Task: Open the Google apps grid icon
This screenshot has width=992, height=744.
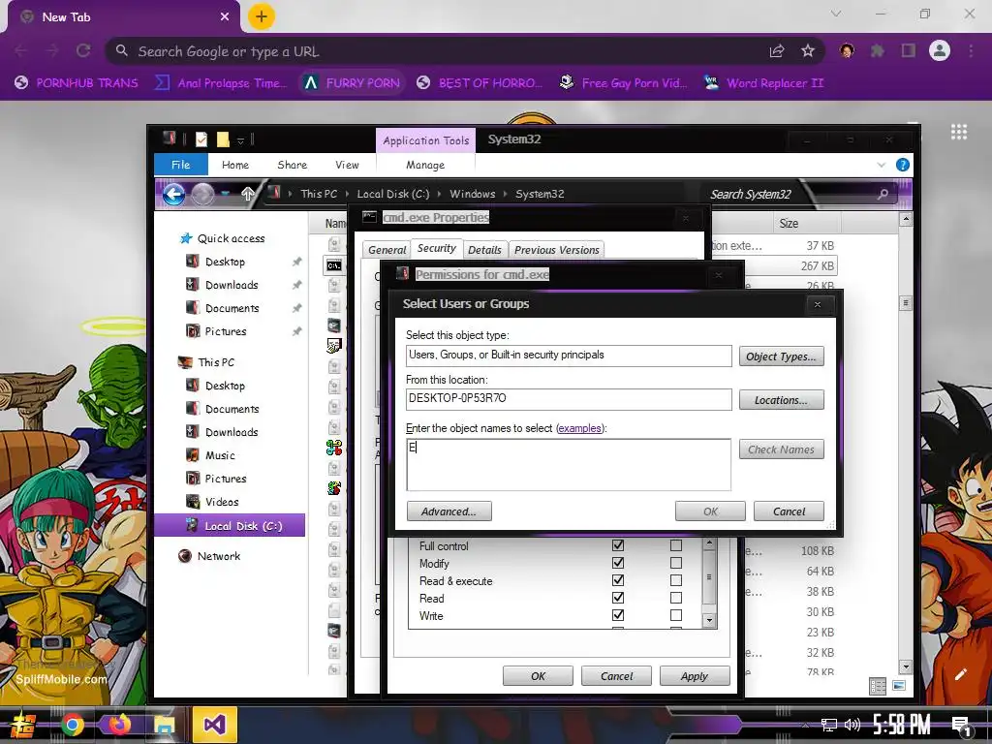Action: pyautogui.click(x=959, y=132)
